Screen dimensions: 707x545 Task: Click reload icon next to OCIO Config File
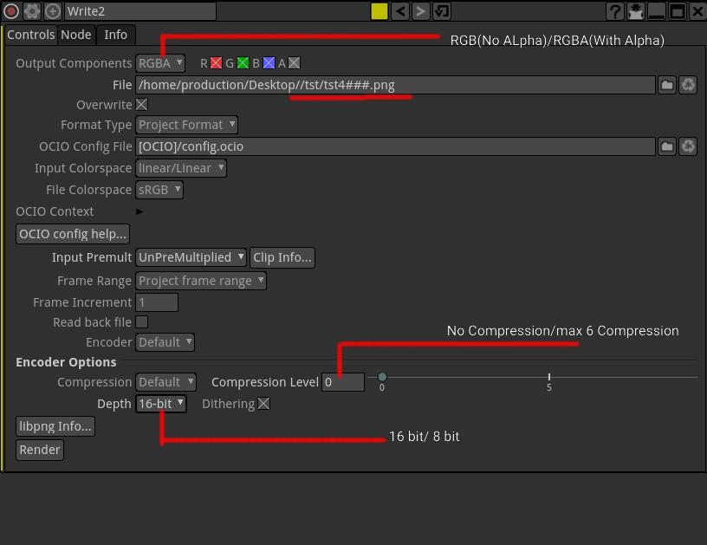[688, 146]
